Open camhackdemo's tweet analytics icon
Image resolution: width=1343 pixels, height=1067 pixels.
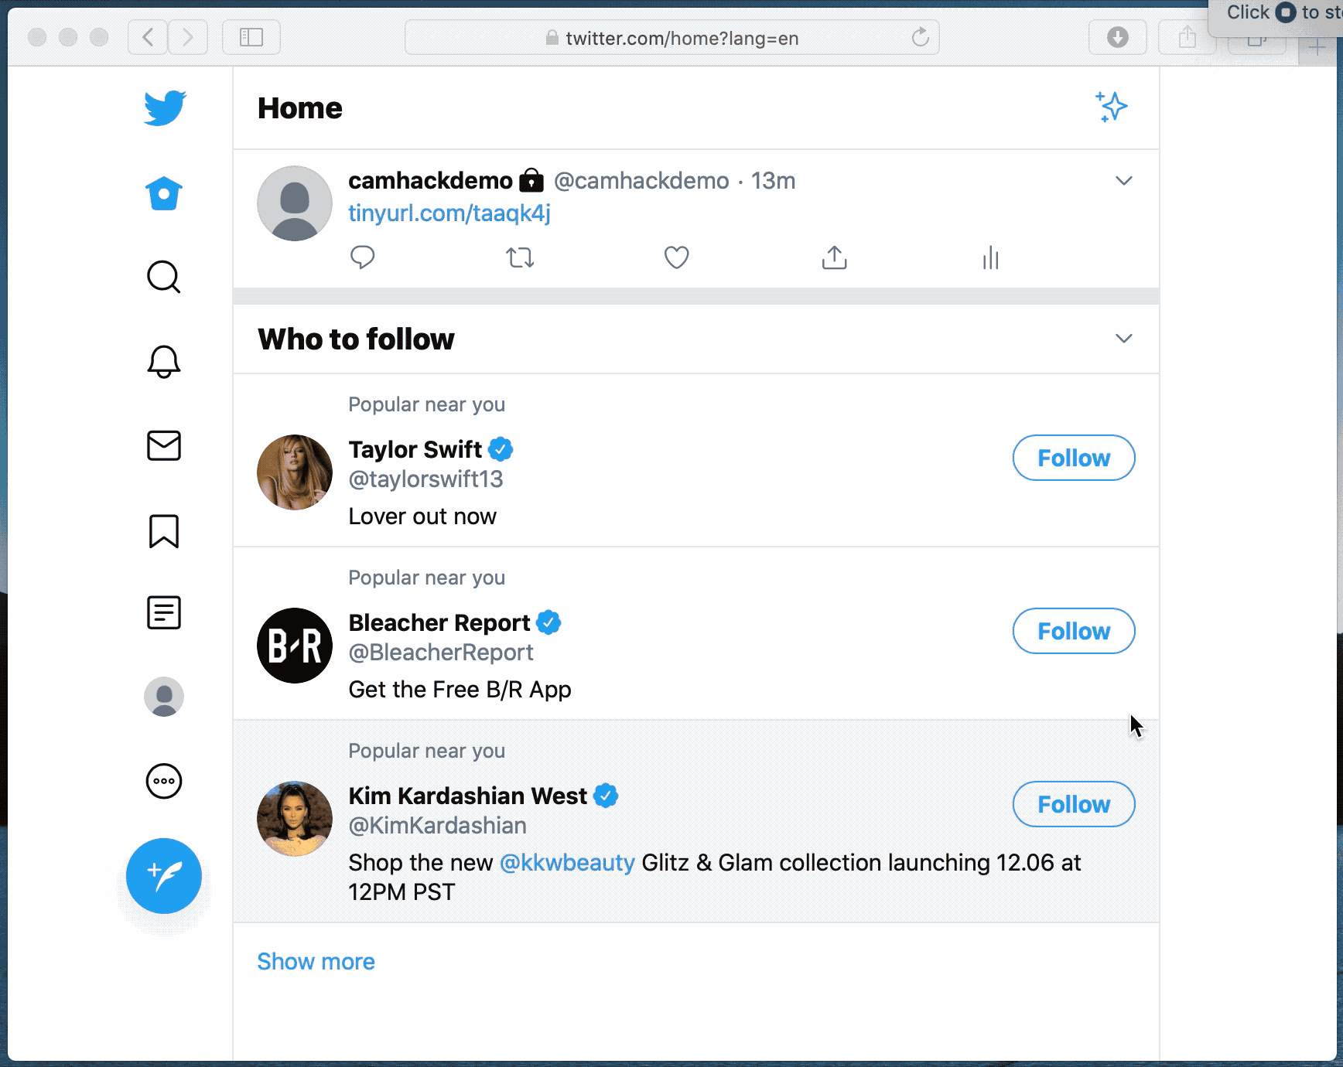(990, 257)
